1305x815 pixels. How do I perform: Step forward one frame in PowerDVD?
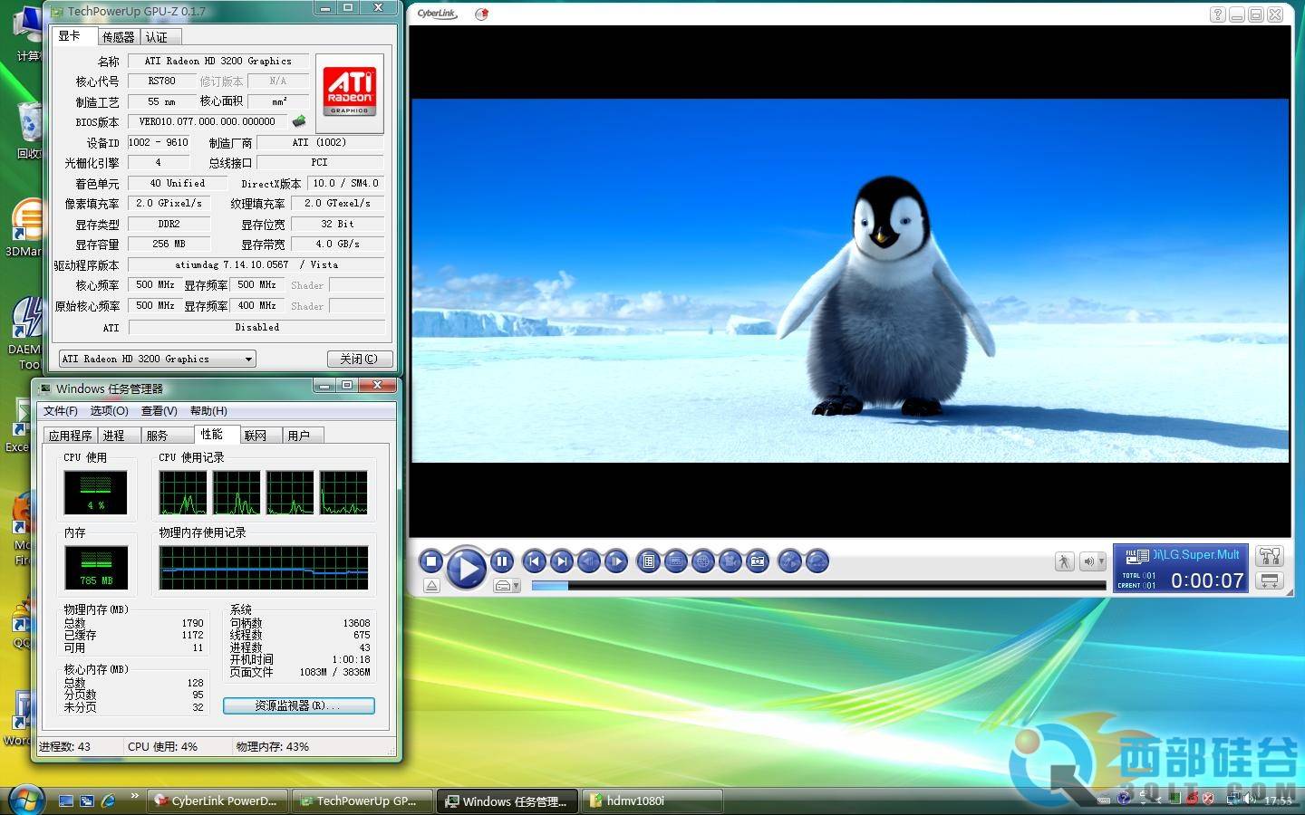coord(616,561)
